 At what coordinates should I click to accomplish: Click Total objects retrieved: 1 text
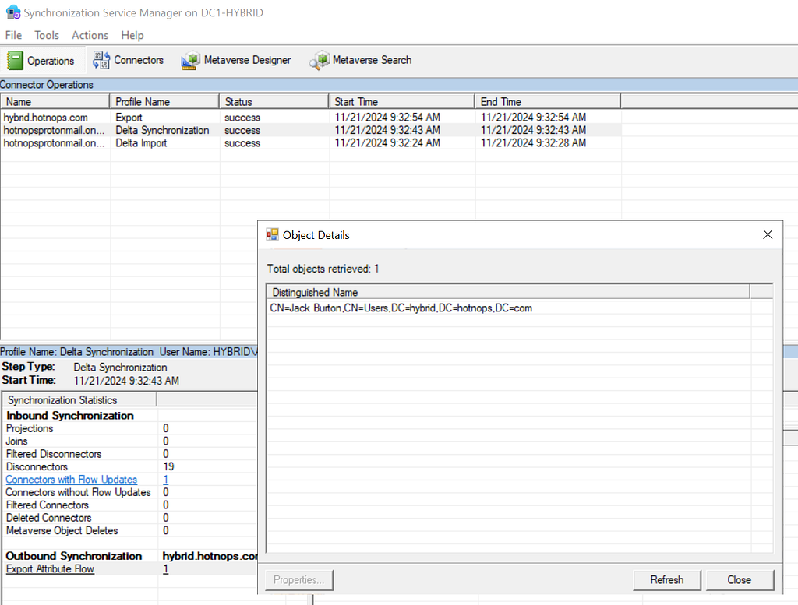323,269
